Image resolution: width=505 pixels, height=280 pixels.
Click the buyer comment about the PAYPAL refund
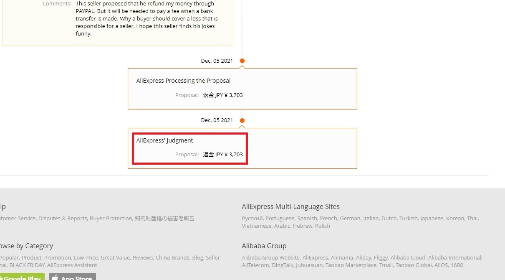click(x=146, y=18)
